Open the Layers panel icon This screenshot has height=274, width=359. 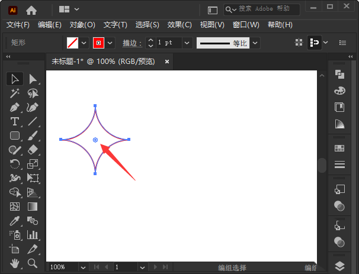(x=339, y=266)
